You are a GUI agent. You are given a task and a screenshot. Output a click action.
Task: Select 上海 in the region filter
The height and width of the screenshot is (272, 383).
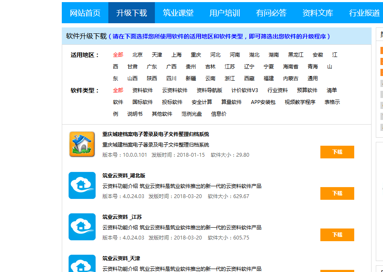point(176,55)
